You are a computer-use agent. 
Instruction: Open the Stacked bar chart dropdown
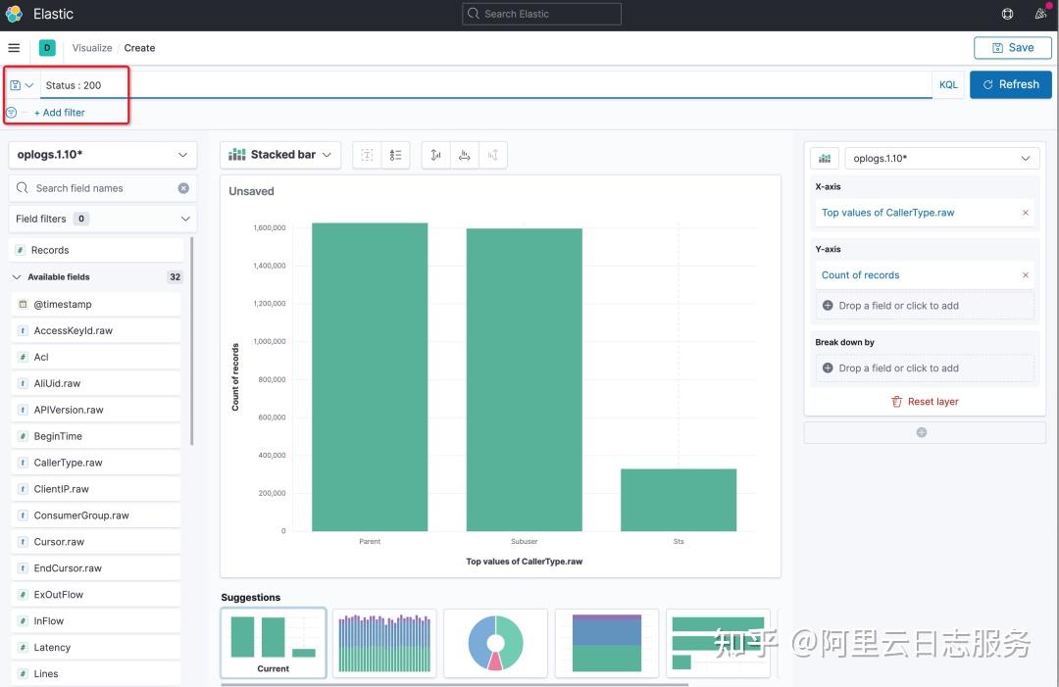tap(280, 154)
